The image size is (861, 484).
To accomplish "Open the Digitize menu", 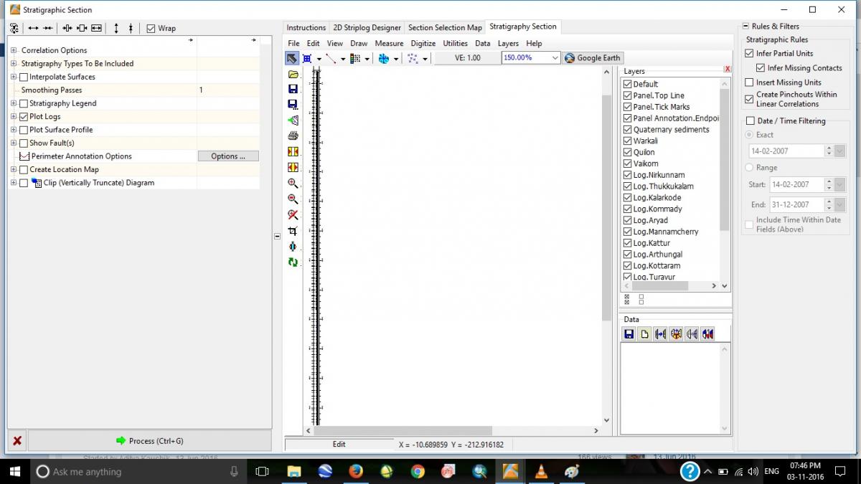I will [x=423, y=43].
